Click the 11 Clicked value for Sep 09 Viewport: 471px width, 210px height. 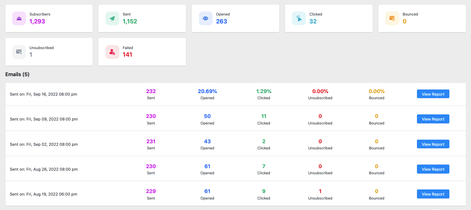coord(263,116)
